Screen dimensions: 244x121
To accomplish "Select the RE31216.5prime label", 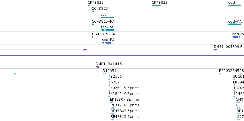I will tap(125, 105).
